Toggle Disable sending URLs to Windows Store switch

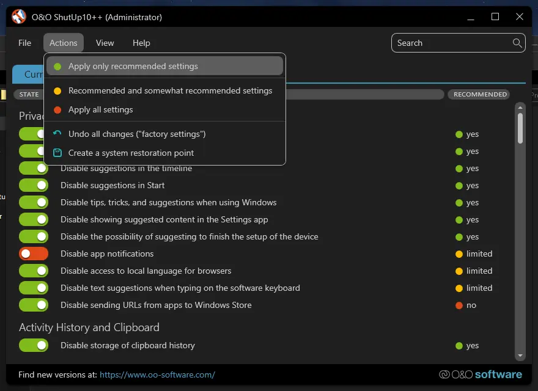pos(34,305)
